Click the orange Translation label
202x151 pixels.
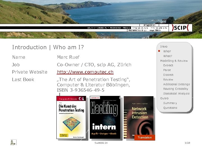[145, 138]
